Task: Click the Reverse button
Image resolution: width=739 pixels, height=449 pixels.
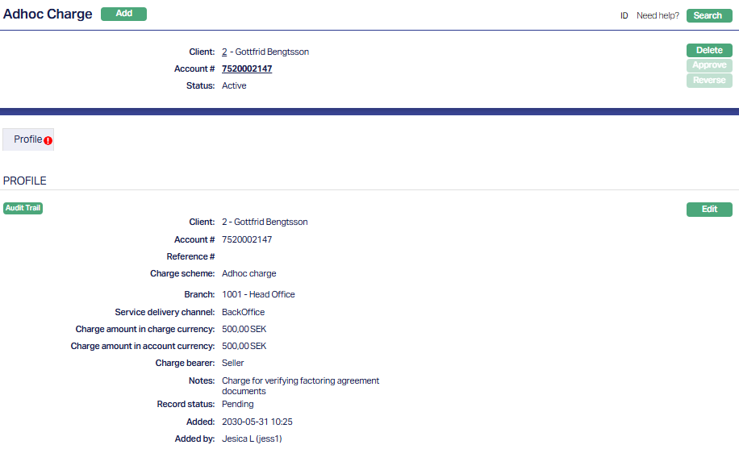Action: tap(709, 81)
